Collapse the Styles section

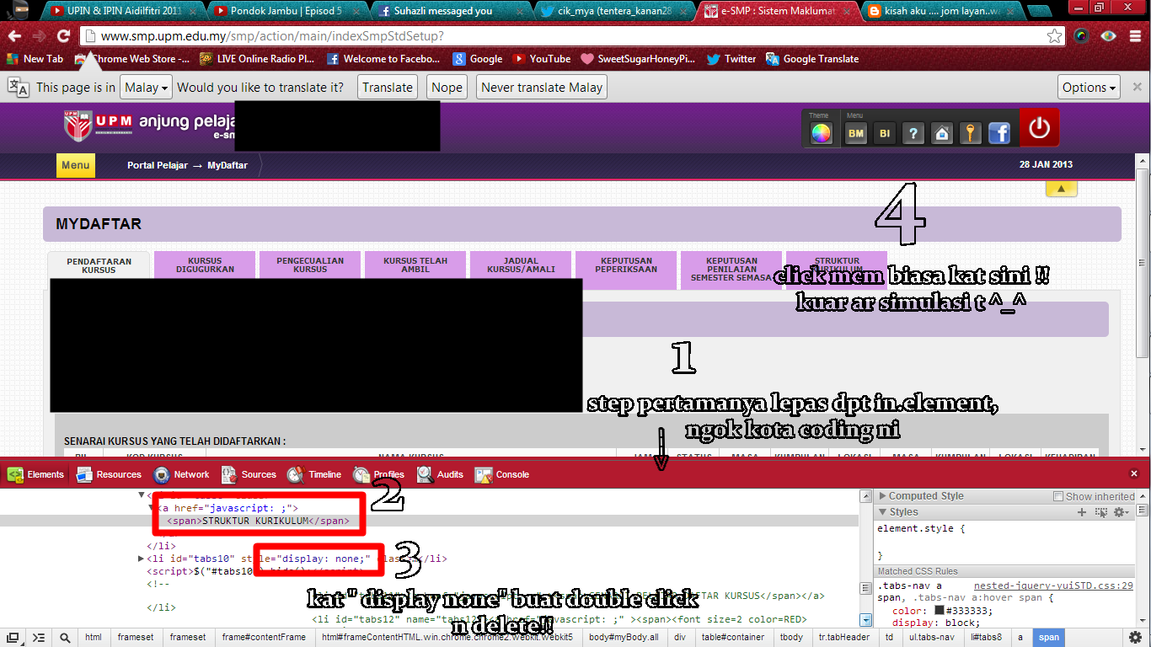883,512
